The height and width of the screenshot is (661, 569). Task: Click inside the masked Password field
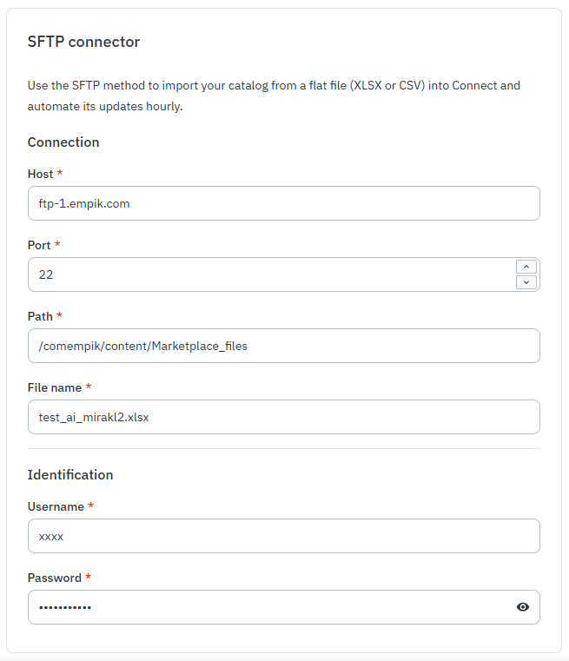click(x=269, y=607)
